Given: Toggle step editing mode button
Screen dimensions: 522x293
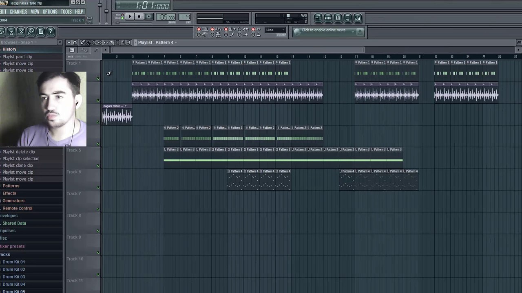Looking at the screenshot, I should (226, 35).
